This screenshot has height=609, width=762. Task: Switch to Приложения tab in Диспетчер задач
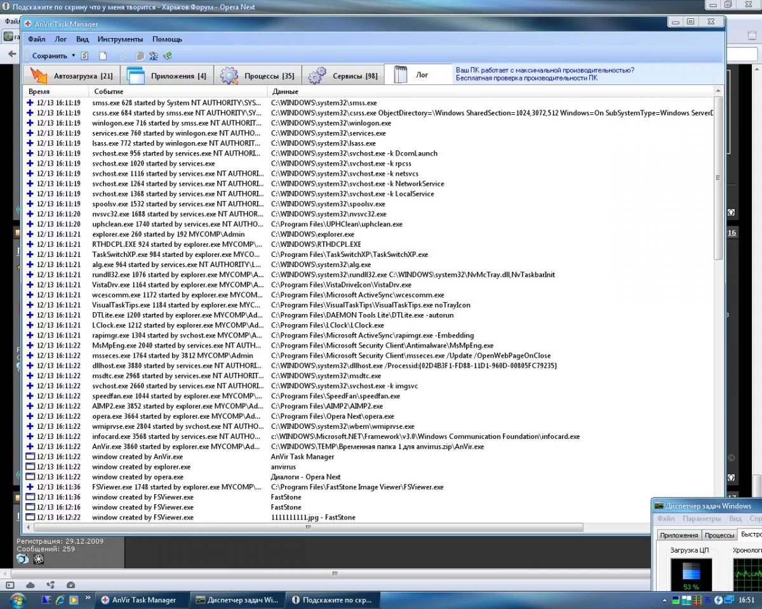click(679, 535)
